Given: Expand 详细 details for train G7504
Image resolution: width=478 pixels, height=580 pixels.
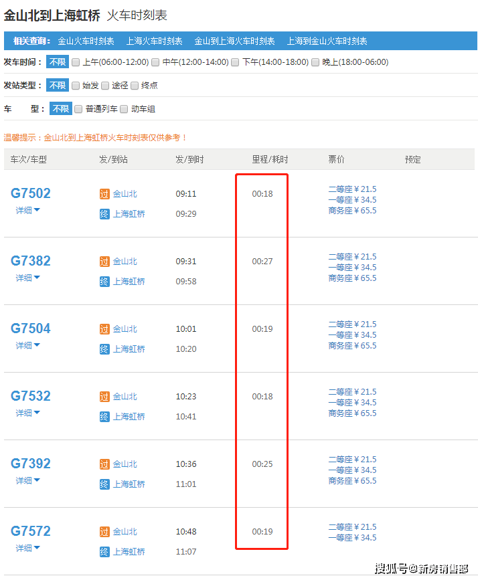Looking at the screenshot, I should [x=27, y=345].
